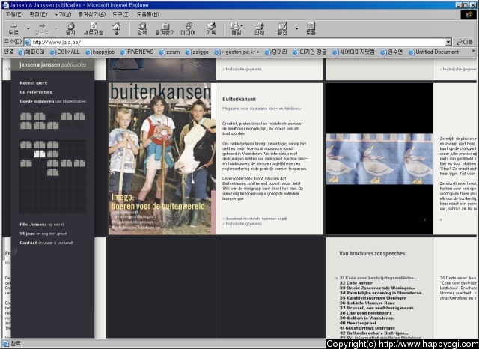Click 14 jaar en nog niet groot
The image size is (479, 349).
43,234
